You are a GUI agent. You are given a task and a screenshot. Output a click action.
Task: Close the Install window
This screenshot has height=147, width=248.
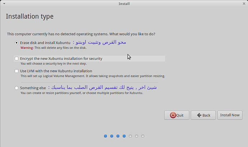[x=244, y=4]
